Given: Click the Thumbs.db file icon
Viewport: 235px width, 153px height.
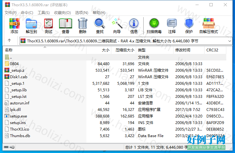Looking at the screenshot, I should coord(7,136).
